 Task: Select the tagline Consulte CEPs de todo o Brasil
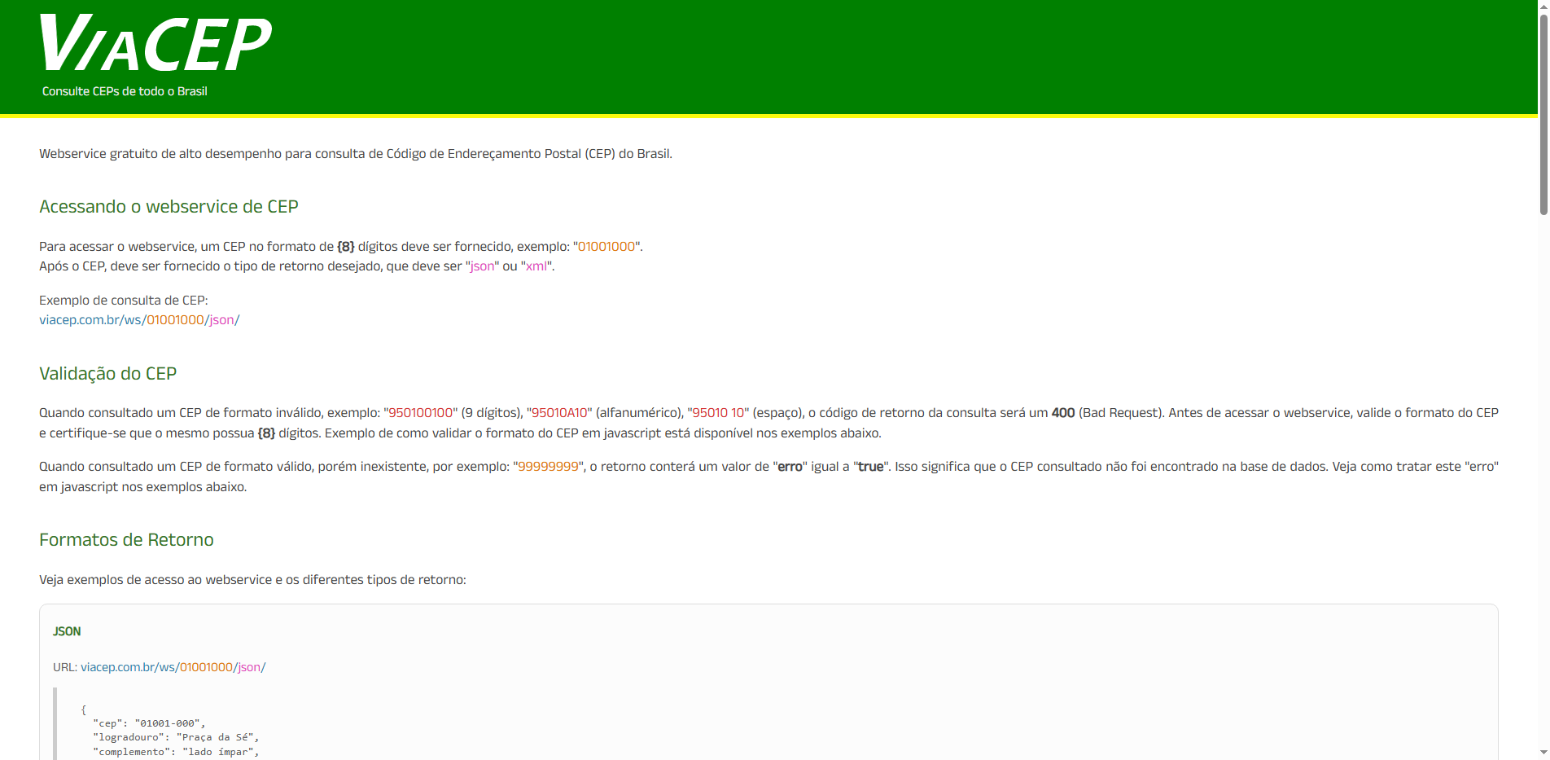(x=124, y=91)
